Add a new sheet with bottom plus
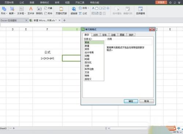Screen dimensions: 183x134 coord(14,128)
